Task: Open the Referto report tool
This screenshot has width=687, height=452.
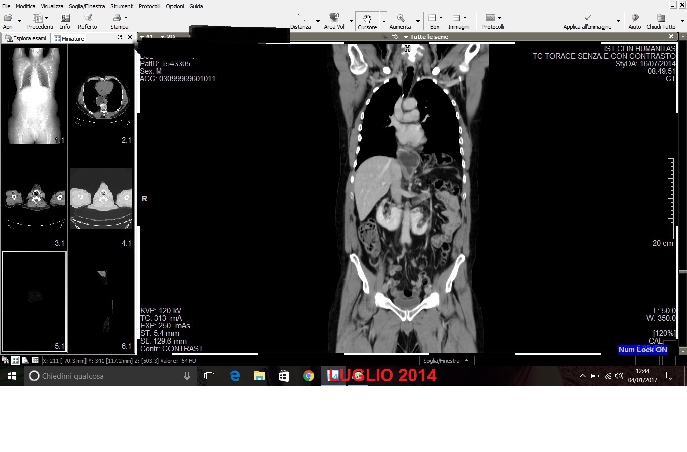Action: click(x=87, y=21)
